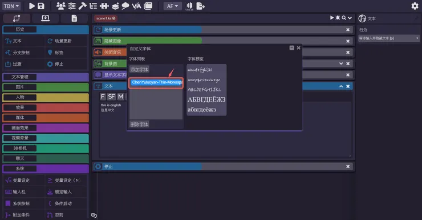Select the 变量设定 component
Viewport: 422px width, 220px height.
[24, 181]
